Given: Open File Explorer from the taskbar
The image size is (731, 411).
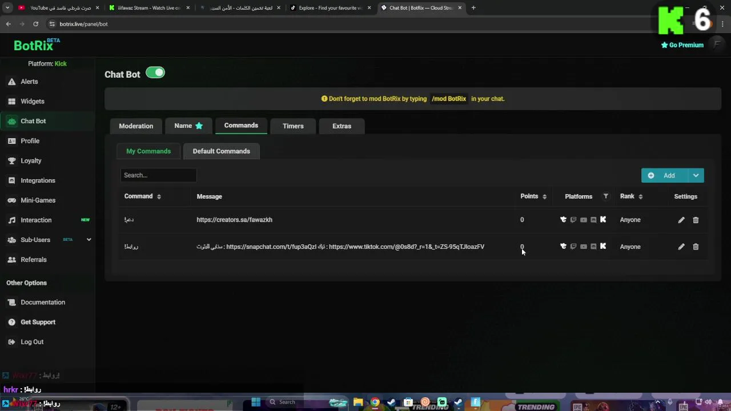Looking at the screenshot, I should click(358, 402).
